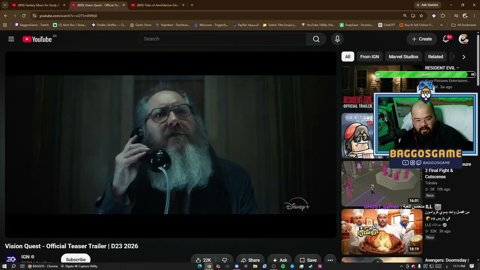The height and width of the screenshot is (270, 480).
Task: Go back in browser history
Action: [6, 16]
